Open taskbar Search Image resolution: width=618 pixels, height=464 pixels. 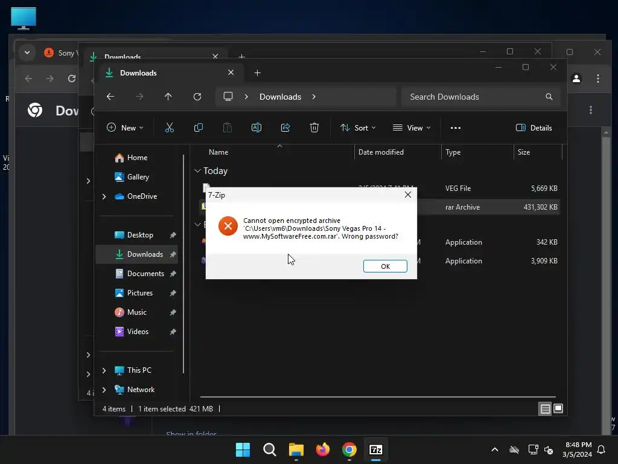[270, 449]
